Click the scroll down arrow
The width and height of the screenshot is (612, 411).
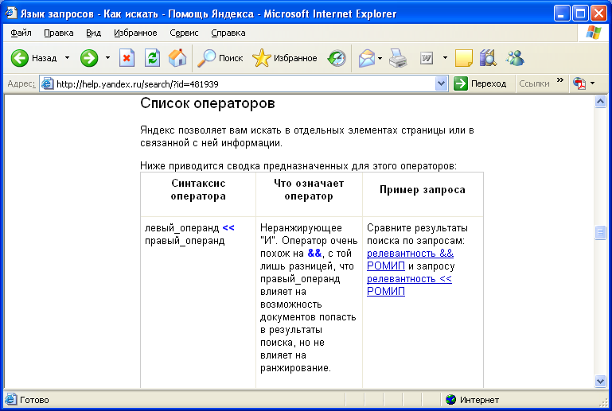coord(600,381)
